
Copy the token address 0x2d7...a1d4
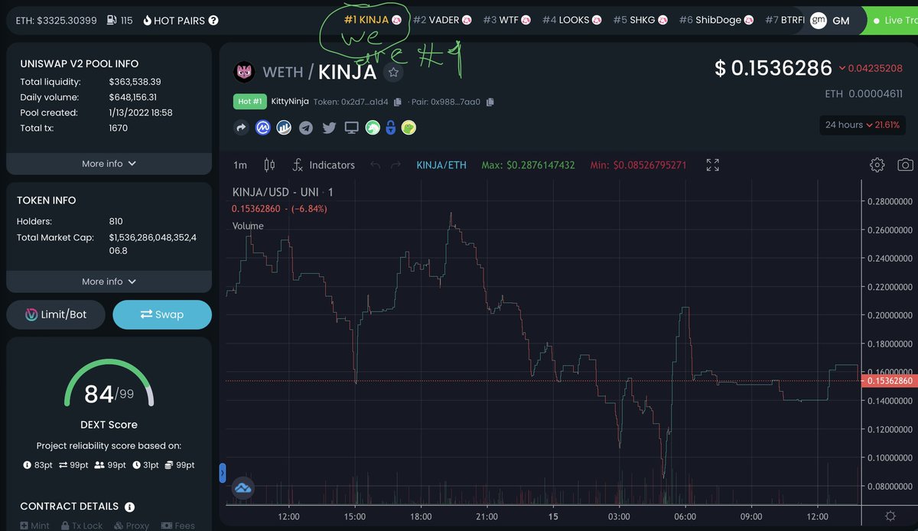point(397,102)
